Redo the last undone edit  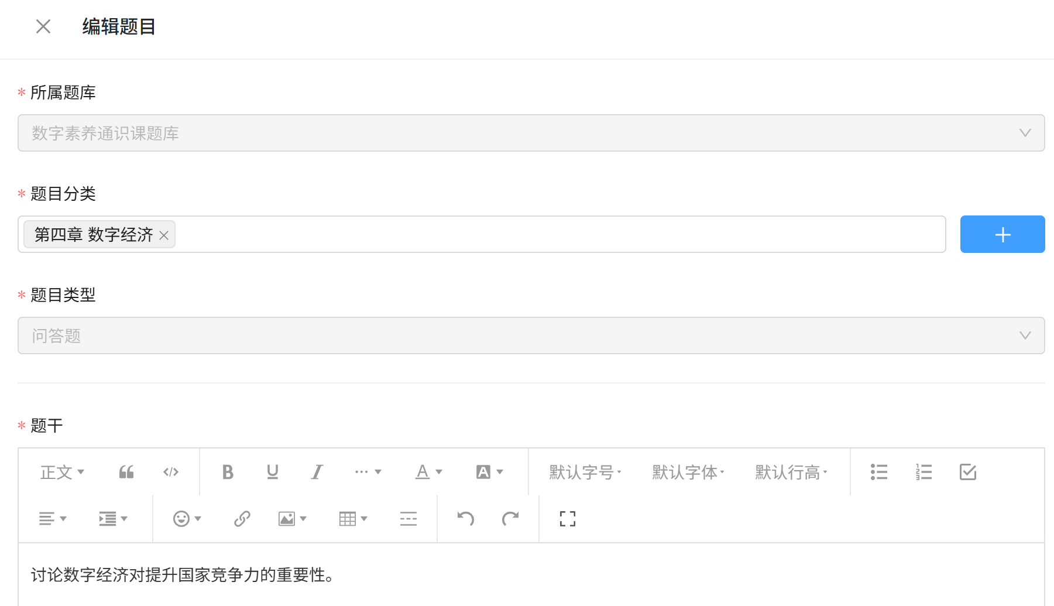(x=510, y=519)
